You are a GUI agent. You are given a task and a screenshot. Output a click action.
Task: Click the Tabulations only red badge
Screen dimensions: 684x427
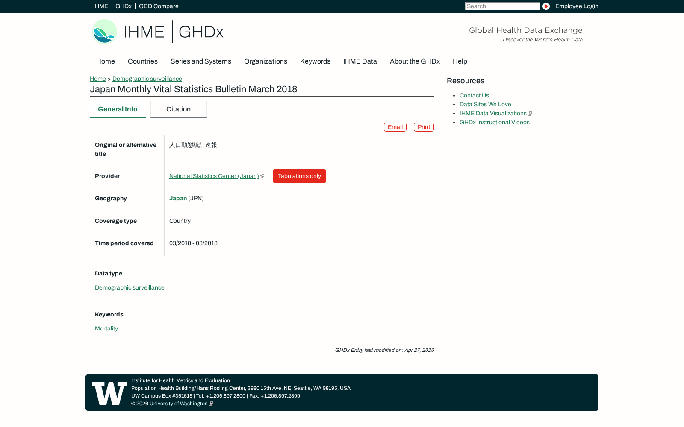click(299, 176)
